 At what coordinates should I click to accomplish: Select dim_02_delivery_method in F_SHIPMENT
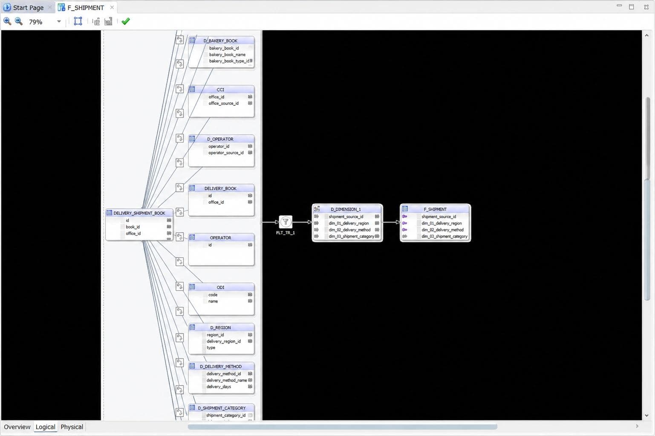(442, 230)
